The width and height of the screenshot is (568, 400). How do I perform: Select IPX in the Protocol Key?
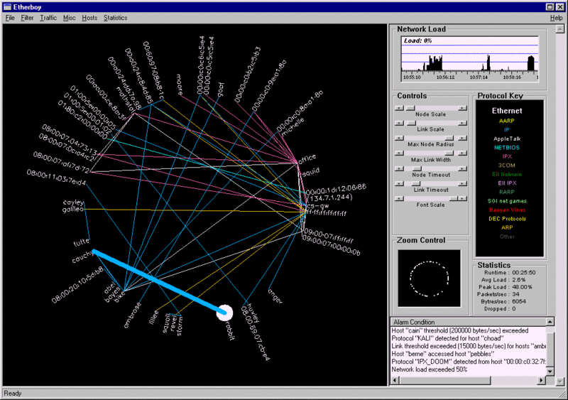coord(506,156)
